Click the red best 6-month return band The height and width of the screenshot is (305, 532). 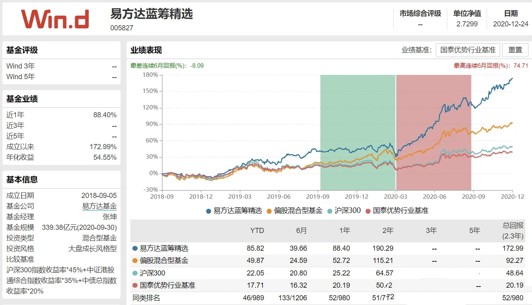tap(433, 132)
